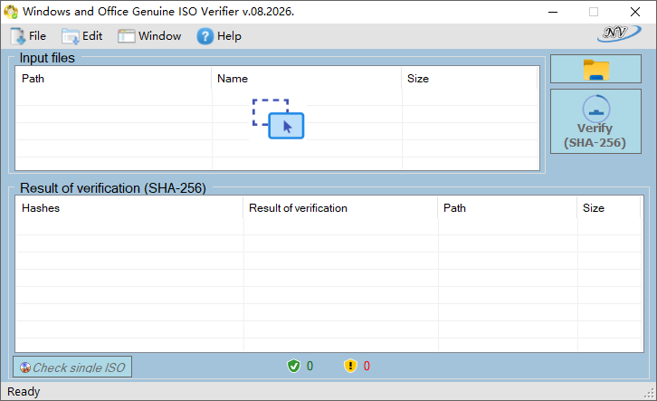Click the Ready status bar text
657x401 pixels.
pyautogui.click(x=24, y=392)
